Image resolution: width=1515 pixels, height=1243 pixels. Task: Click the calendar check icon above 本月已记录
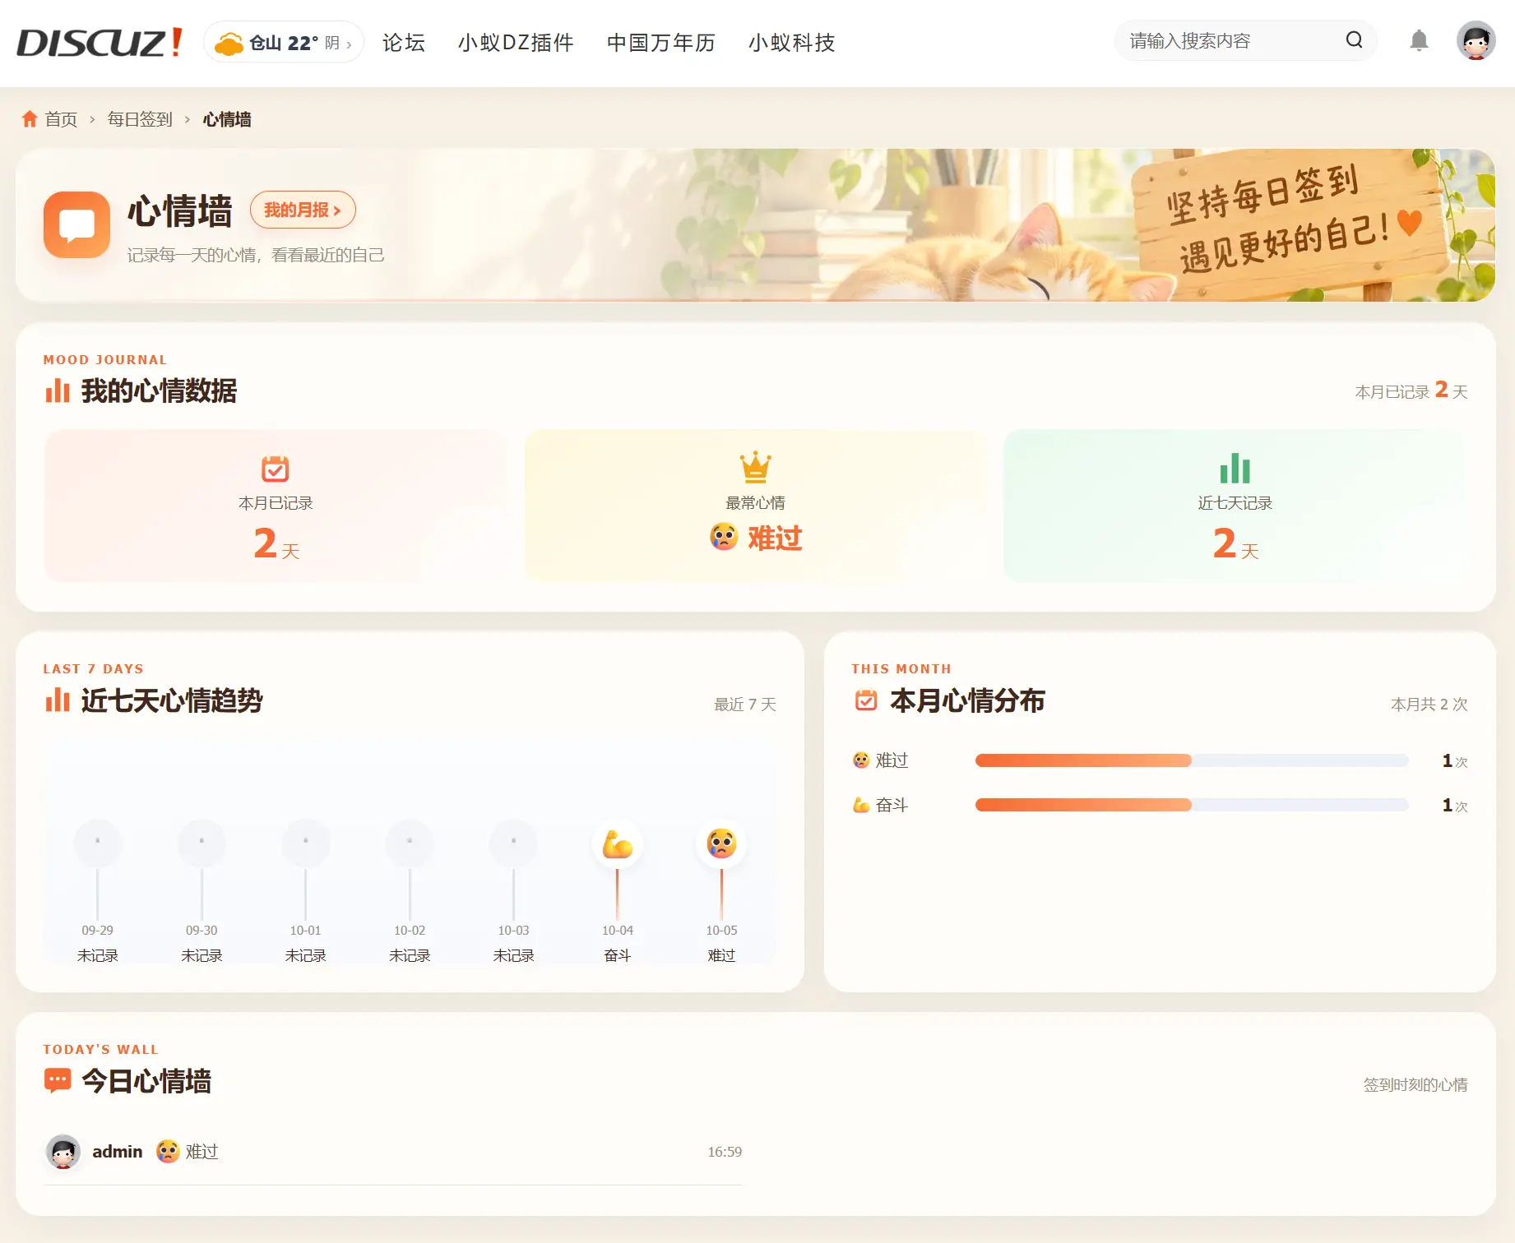tap(276, 469)
